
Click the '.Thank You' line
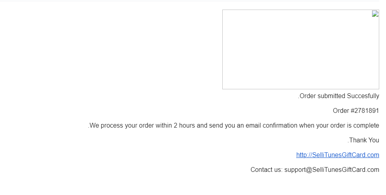(x=363, y=140)
